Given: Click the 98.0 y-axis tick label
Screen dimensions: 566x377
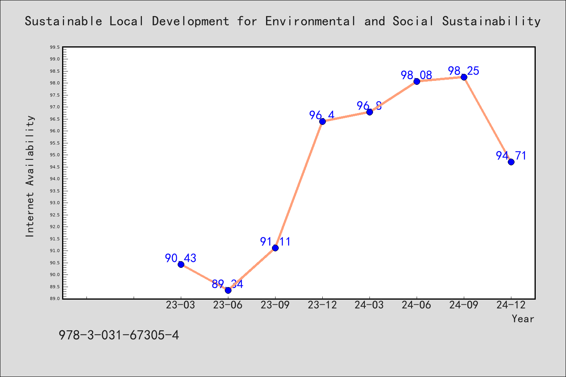Looking at the screenshot, I should point(55,83).
